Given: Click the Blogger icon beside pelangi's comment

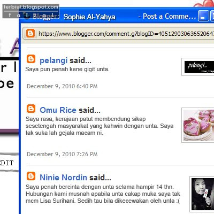Looking at the screenshot, I should pyautogui.click(x=31, y=59).
